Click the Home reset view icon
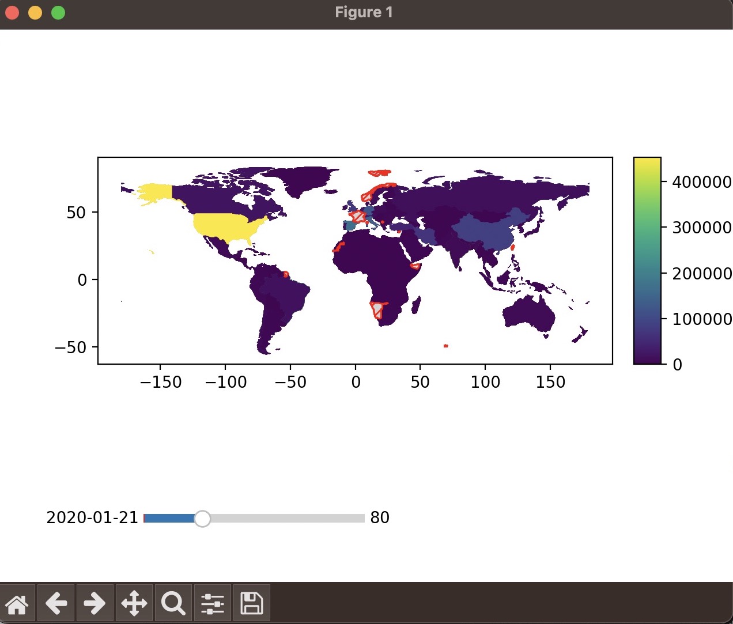This screenshot has width=733, height=624. 17,603
